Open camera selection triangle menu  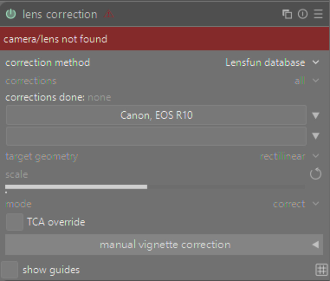(315, 116)
